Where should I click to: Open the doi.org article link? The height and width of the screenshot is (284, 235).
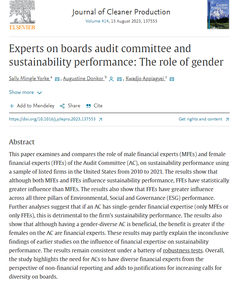52,119
